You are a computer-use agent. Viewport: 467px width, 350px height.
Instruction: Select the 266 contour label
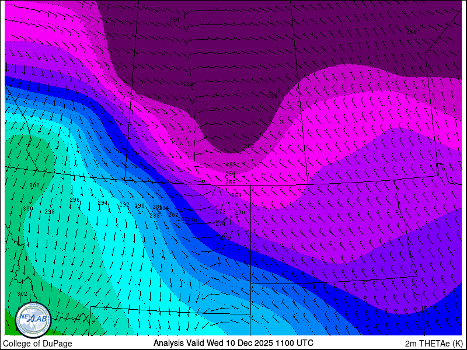click(x=231, y=183)
